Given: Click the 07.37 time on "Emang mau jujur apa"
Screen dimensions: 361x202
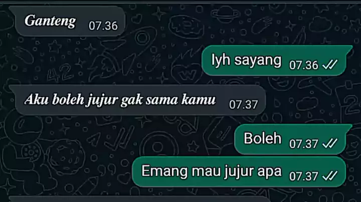Looking at the screenshot, I should [x=304, y=176].
